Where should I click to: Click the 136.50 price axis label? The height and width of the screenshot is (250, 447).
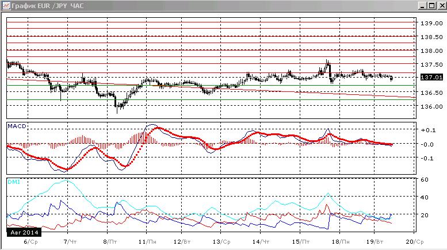431,93
